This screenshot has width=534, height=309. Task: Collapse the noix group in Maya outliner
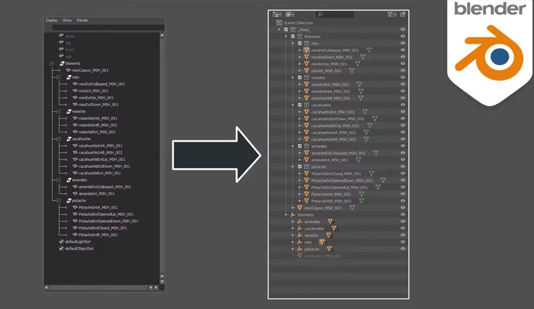click(59, 77)
